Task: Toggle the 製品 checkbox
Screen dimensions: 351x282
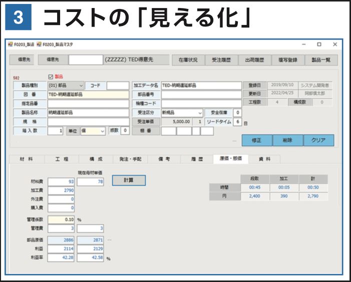Action: pyautogui.click(x=50, y=76)
